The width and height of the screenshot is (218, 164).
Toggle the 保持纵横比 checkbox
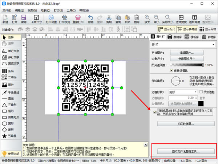[171, 70]
